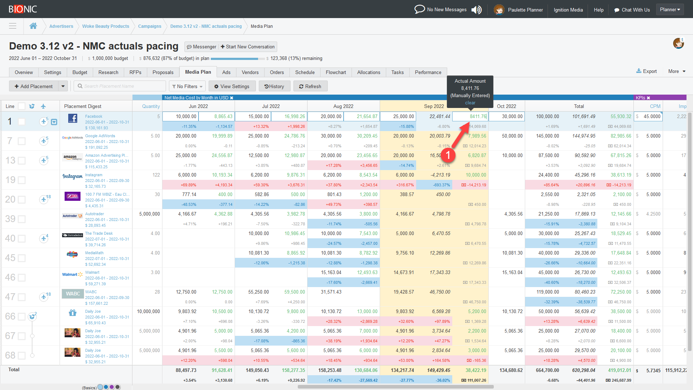The height and width of the screenshot is (390, 693).
Task: Open package badge on line 66
Action: (x=32, y=316)
